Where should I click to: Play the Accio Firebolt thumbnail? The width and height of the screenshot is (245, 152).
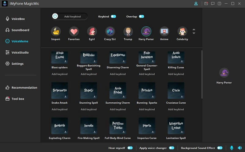pos(118,90)
